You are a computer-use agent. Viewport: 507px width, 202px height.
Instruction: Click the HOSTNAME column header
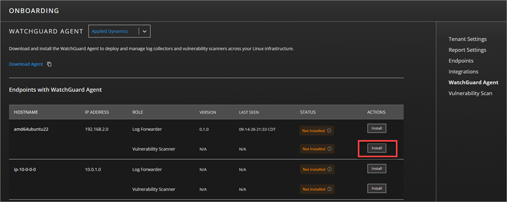[26, 112]
